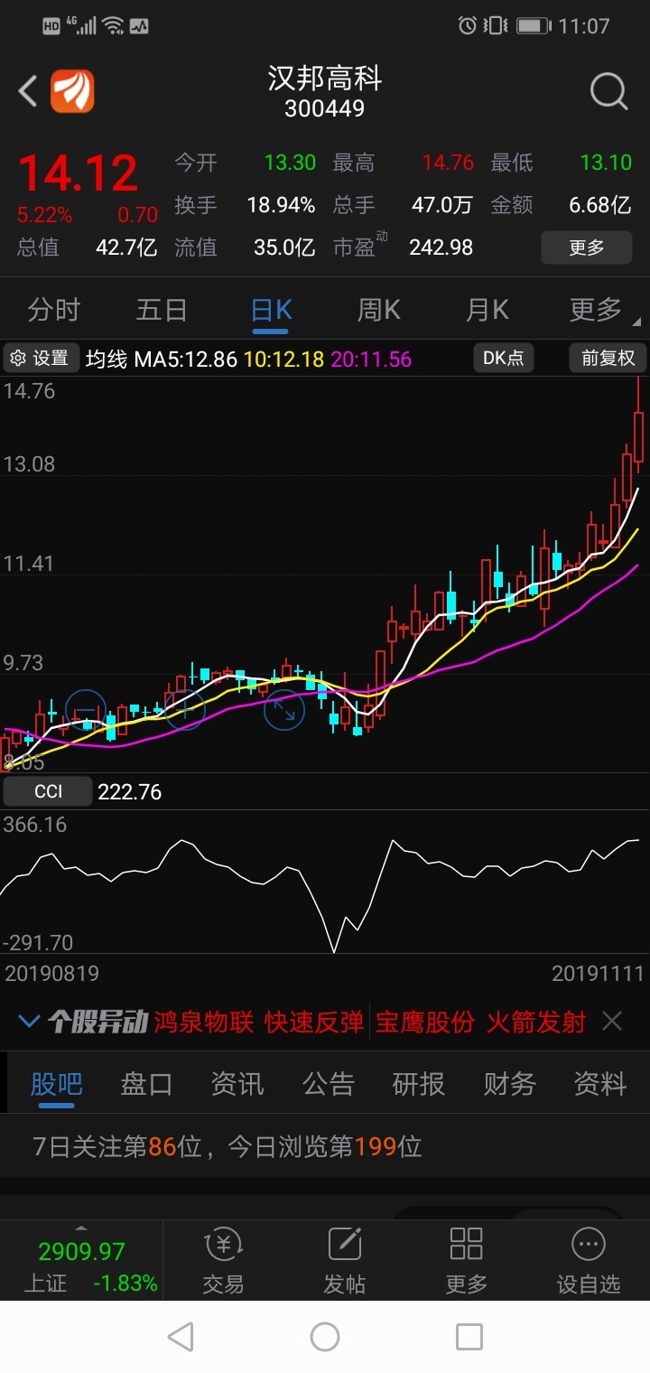
Task: Tap Android recent apps square button
Action: click(x=469, y=1337)
